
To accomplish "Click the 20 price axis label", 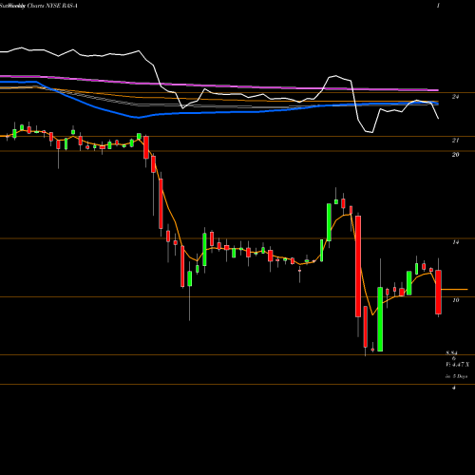I will coord(455,155).
